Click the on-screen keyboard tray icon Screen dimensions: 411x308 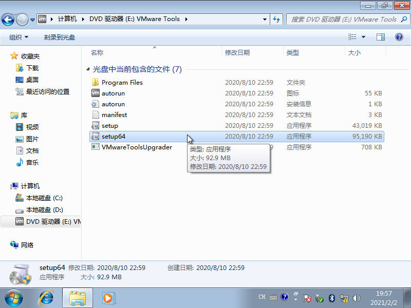273,297
